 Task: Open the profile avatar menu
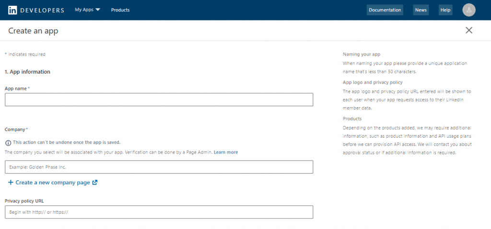(x=468, y=10)
